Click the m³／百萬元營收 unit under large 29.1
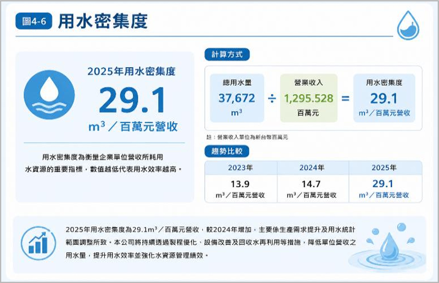The image size is (439, 283). click(133, 126)
